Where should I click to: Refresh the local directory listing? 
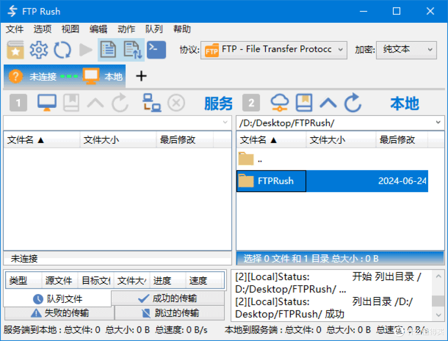coord(353,103)
